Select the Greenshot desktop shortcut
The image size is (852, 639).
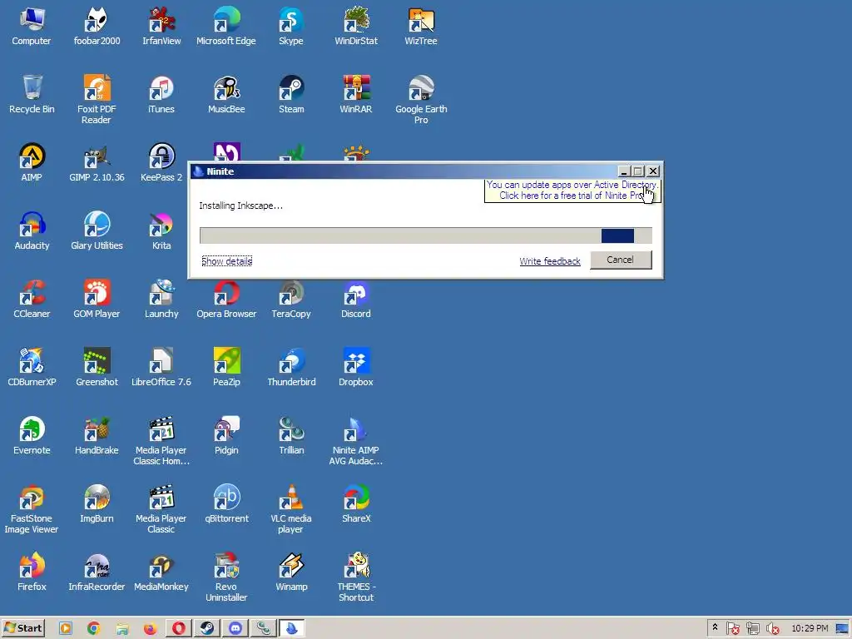pos(97,367)
